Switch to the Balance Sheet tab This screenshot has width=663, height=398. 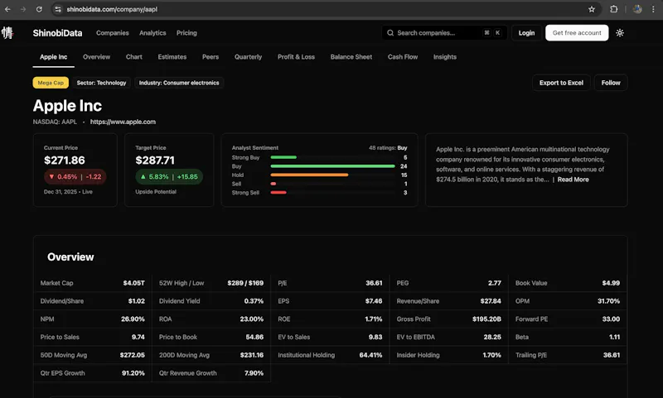point(351,57)
